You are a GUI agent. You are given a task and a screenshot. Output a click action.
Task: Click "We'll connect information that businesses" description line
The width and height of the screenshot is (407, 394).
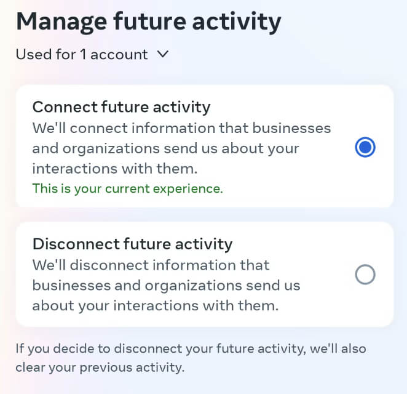click(x=181, y=128)
